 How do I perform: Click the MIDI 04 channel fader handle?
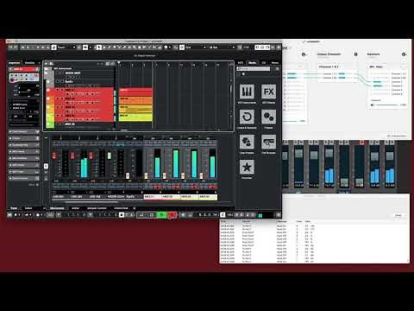(x=201, y=175)
